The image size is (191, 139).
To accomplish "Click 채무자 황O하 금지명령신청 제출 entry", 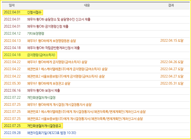I will (x=48, y=26).
